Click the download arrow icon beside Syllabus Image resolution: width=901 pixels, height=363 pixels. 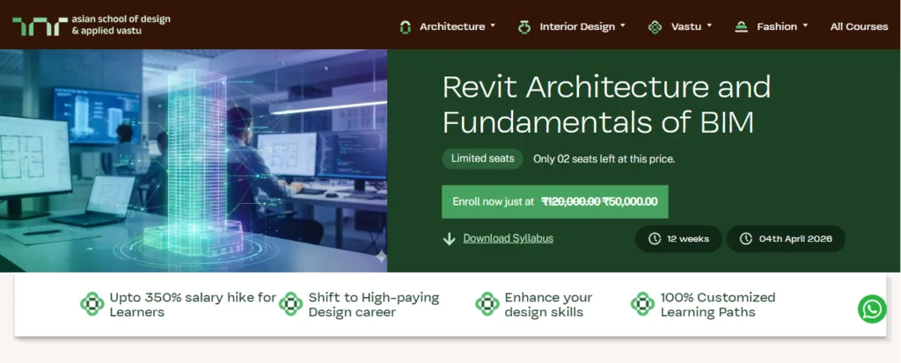coord(450,238)
